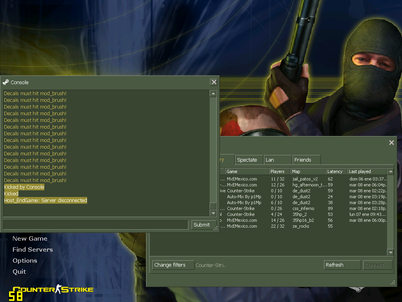The height and width of the screenshot is (302, 402).
Task: Select the 35hp_2 server row
Action: click(x=303, y=214)
